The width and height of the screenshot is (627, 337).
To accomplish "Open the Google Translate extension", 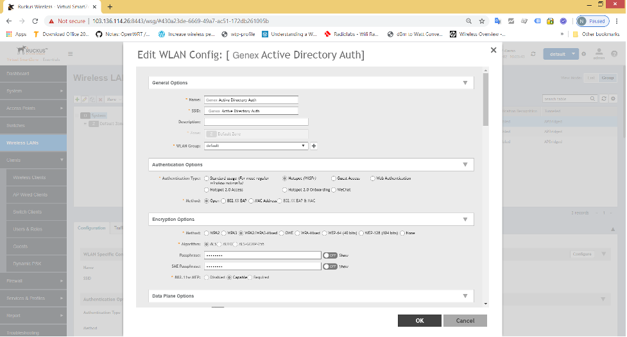I will [x=498, y=21].
